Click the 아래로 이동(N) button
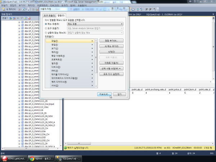 [x=111, y=63]
